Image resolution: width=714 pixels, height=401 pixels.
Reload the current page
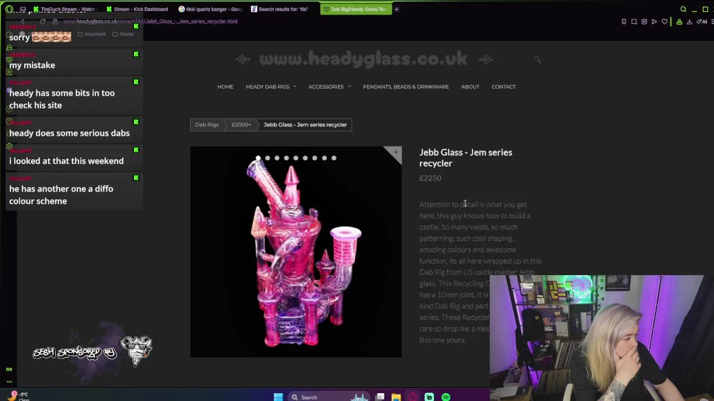click(x=42, y=21)
